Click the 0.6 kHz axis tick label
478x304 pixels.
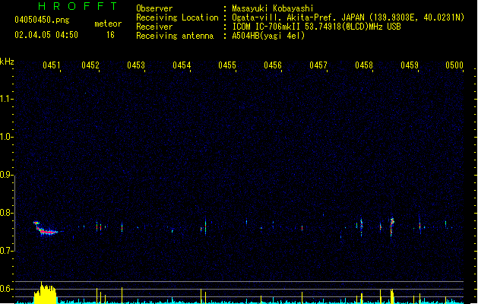click(6, 289)
